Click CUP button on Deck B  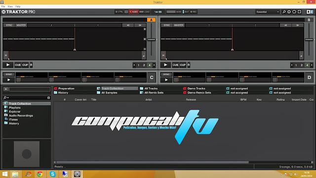[x=183, y=65]
